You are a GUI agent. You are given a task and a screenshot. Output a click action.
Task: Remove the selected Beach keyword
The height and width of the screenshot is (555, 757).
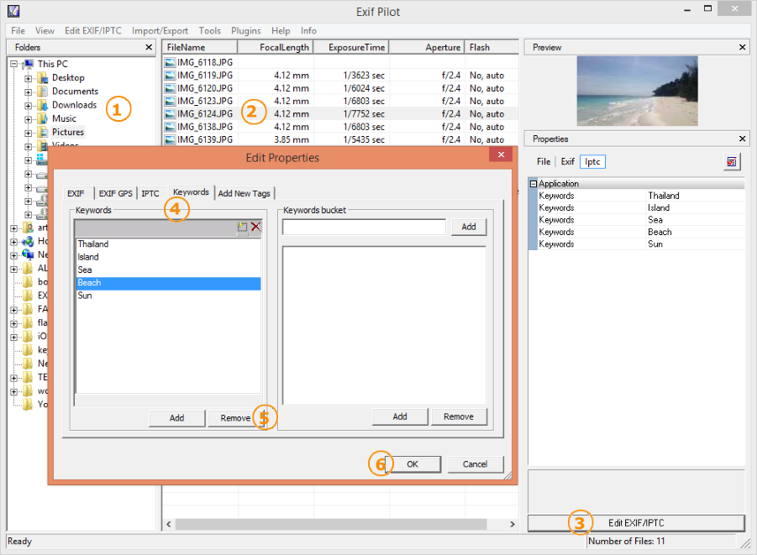click(x=235, y=418)
